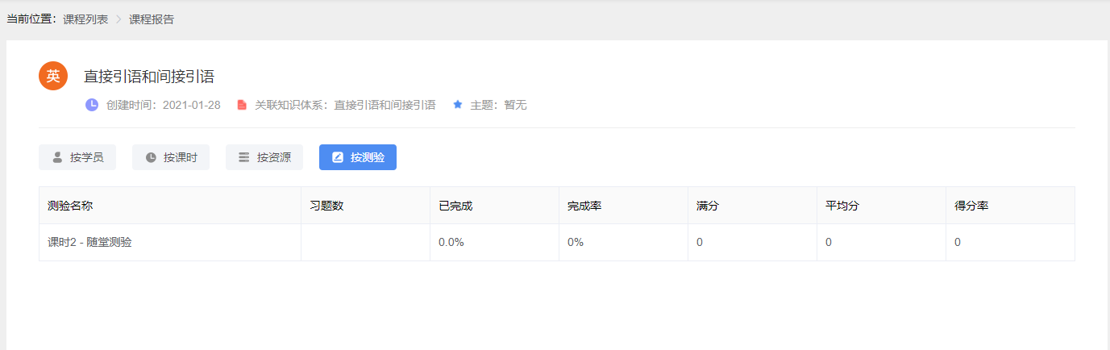The height and width of the screenshot is (350, 1110).
Task: Click the 课程报告 breadcrumb item
Action: (x=152, y=19)
